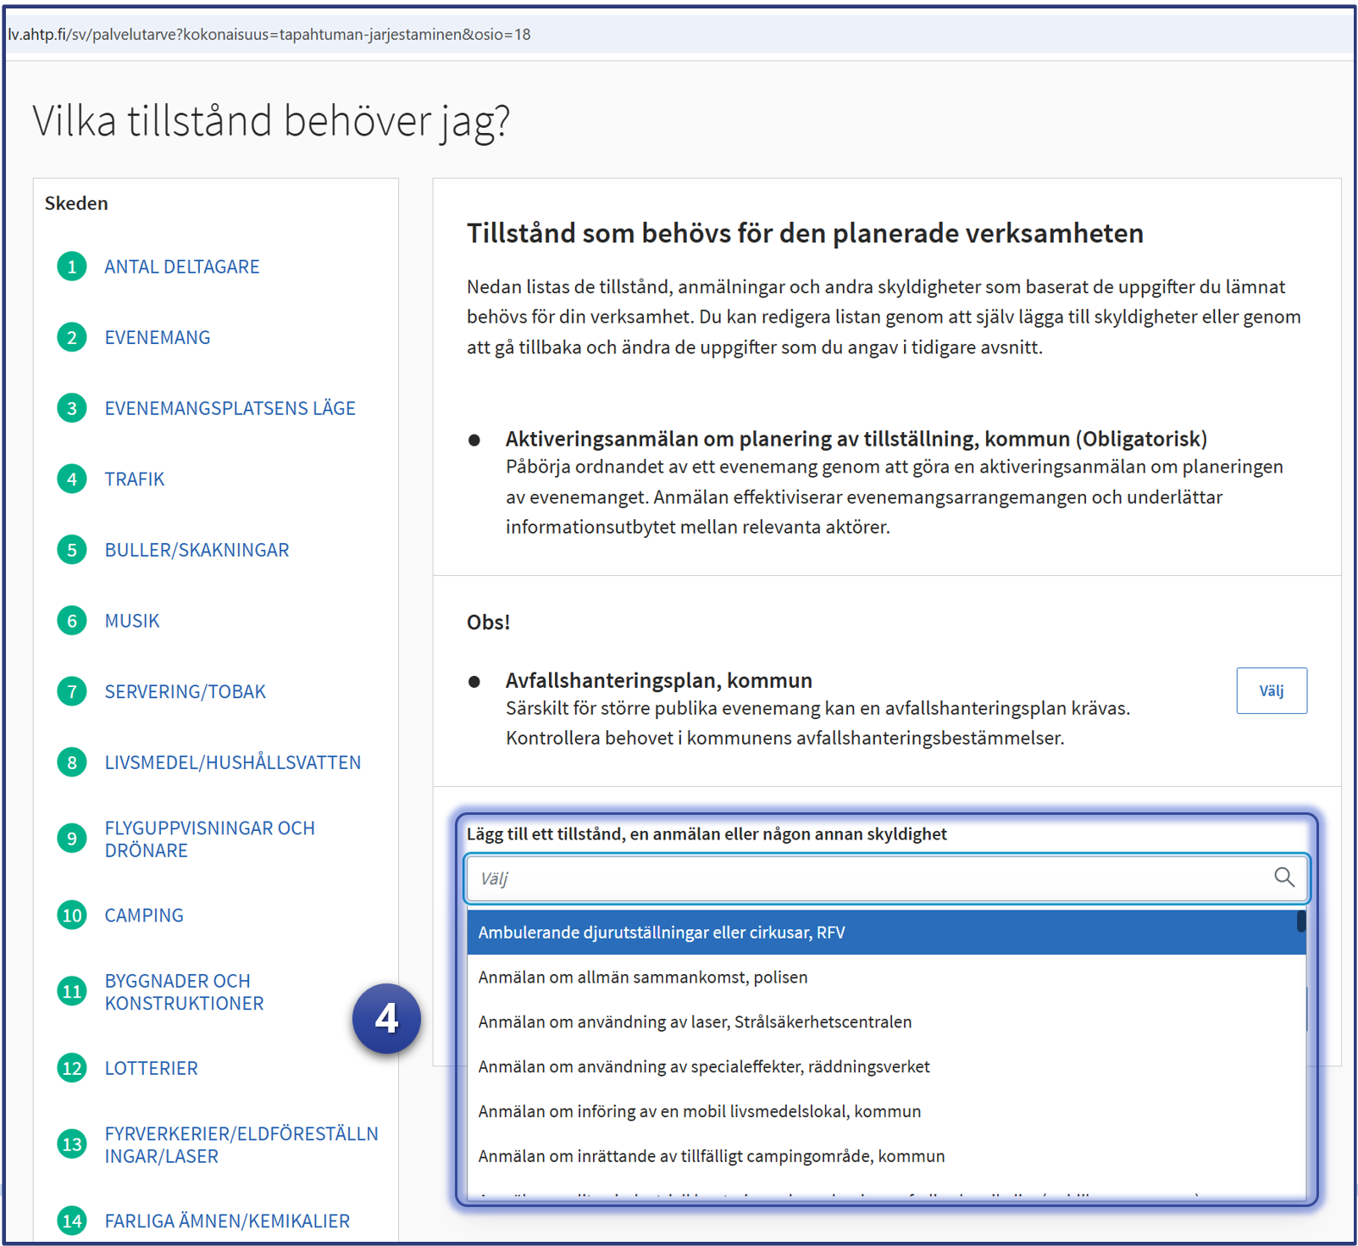The width and height of the screenshot is (1358, 1246).
Task: Pick Anmälan om användning av laser option
Action: [694, 1022]
